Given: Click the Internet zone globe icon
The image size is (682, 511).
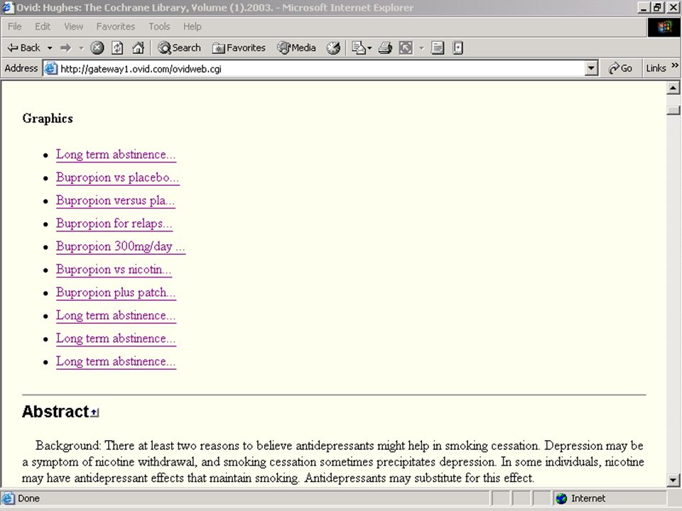Looking at the screenshot, I should (561, 498).
